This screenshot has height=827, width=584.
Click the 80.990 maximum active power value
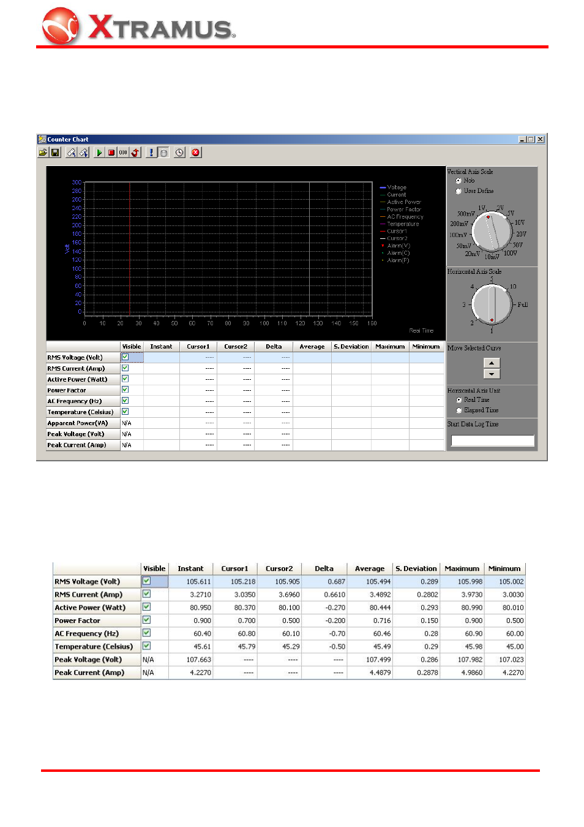tap(472, 608)
